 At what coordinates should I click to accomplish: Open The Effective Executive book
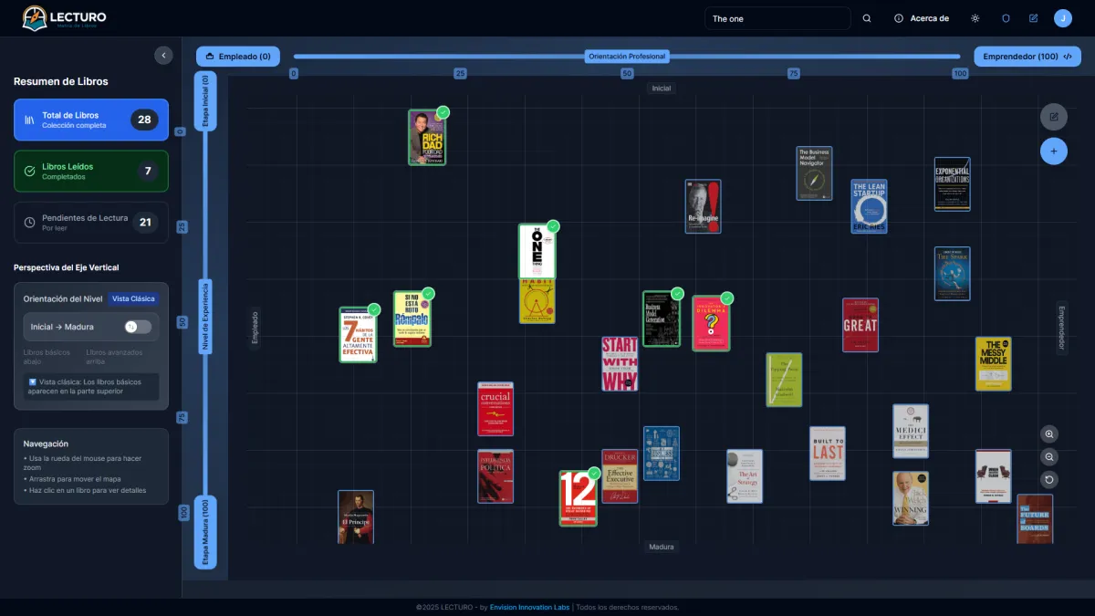(x=620, y=475)
